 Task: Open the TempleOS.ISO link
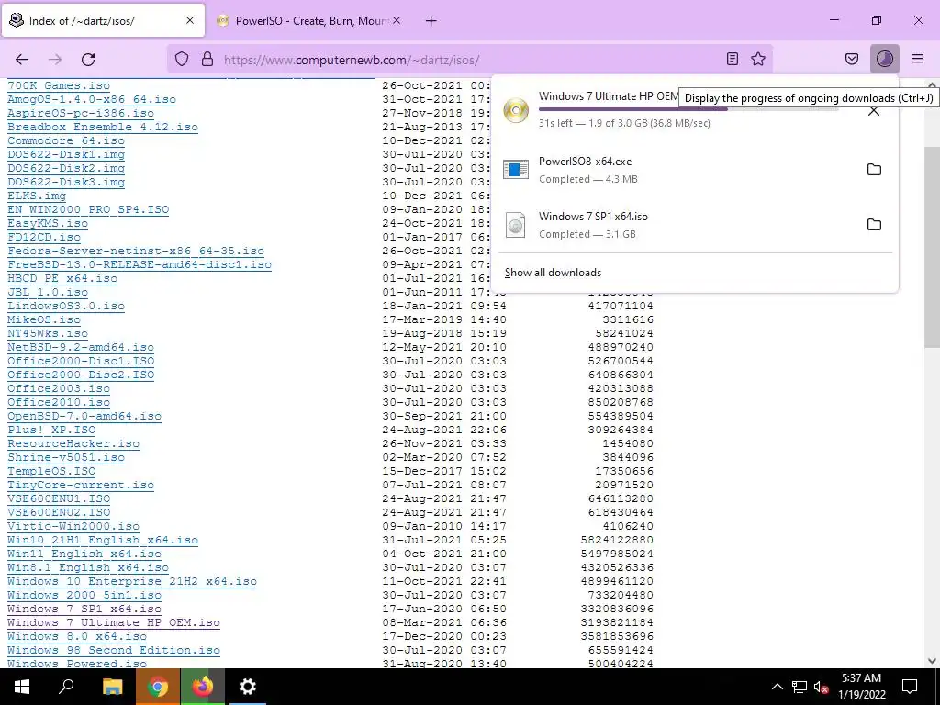(x=51, y=471)
